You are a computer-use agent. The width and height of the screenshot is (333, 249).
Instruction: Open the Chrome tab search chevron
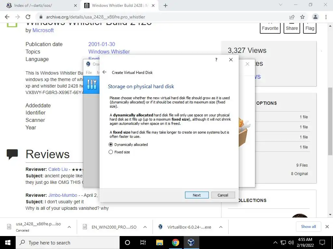[x=281, y=5]
